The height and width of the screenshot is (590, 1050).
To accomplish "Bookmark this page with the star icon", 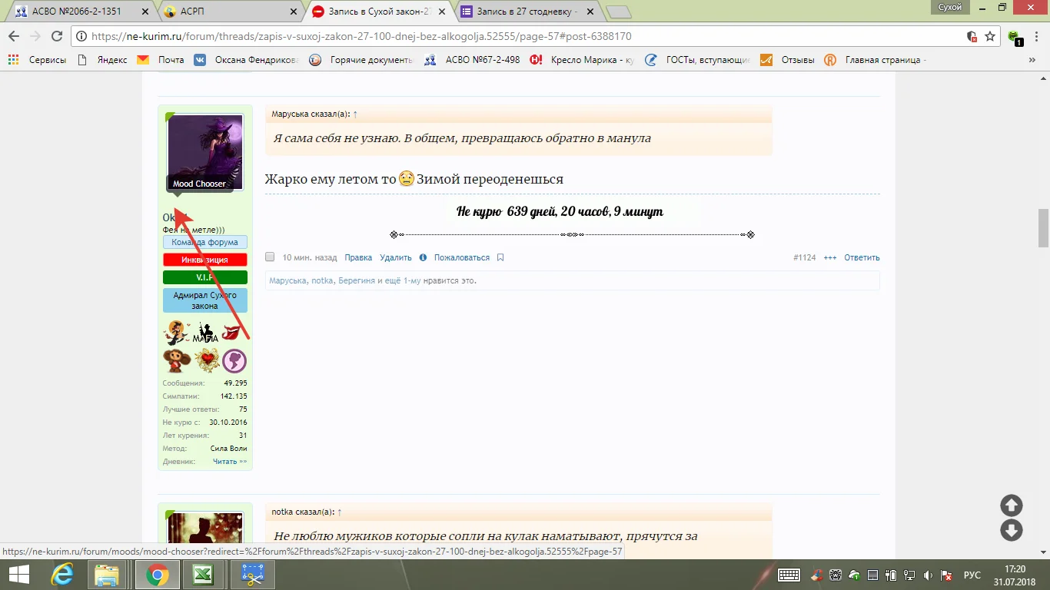I will (x=990, y=36).
